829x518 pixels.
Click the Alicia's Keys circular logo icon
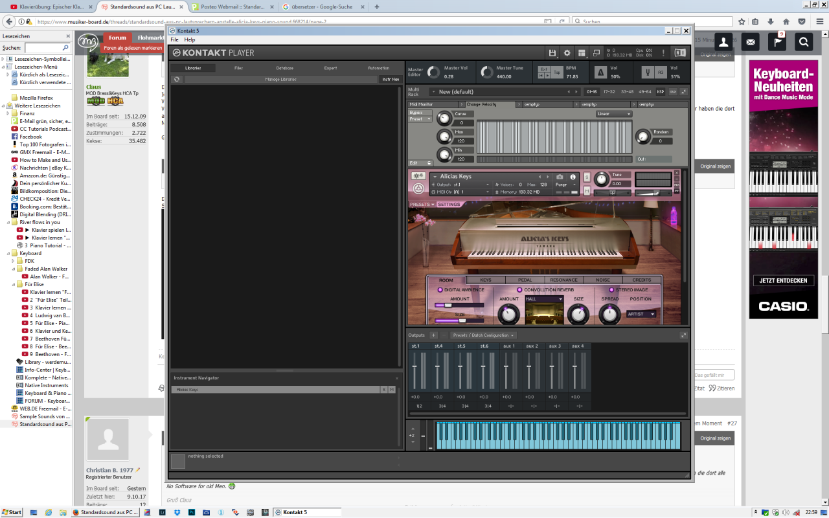418,189
